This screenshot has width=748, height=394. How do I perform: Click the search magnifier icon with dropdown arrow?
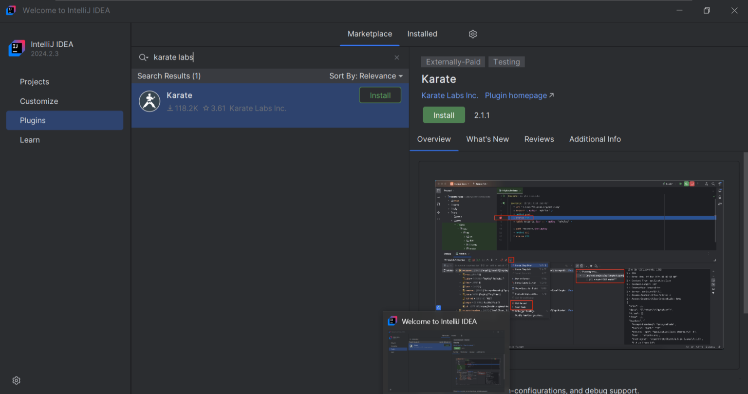(x=143, y=57)
